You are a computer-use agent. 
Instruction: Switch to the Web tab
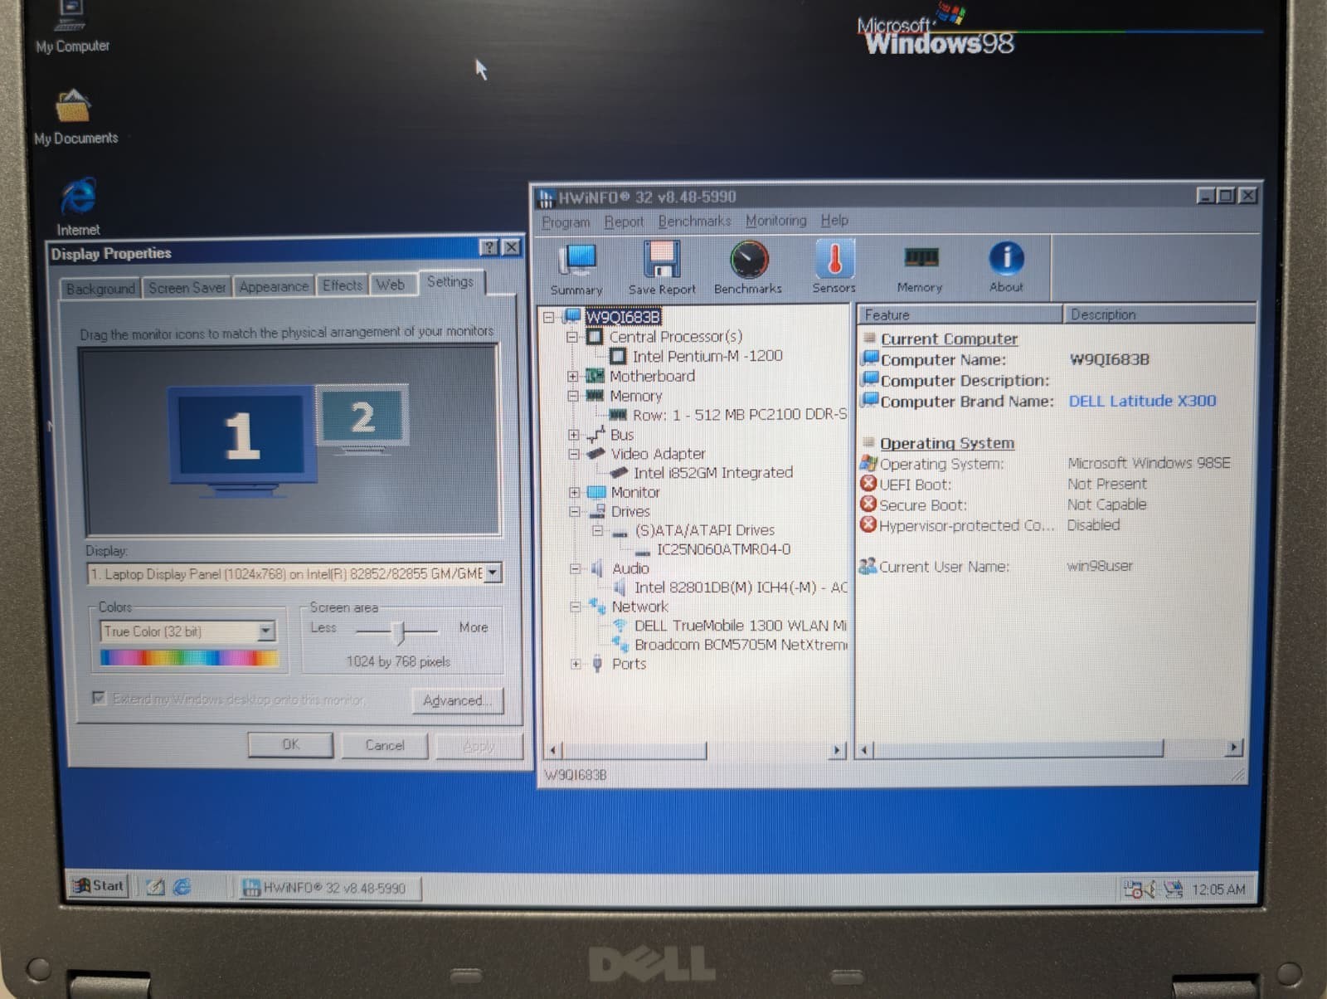391,285
